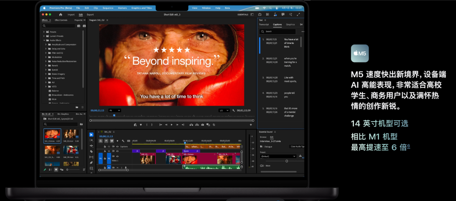Collapse the Audio Effects folder
Viewport: 456px width, 201px height.
pos(44,40)
